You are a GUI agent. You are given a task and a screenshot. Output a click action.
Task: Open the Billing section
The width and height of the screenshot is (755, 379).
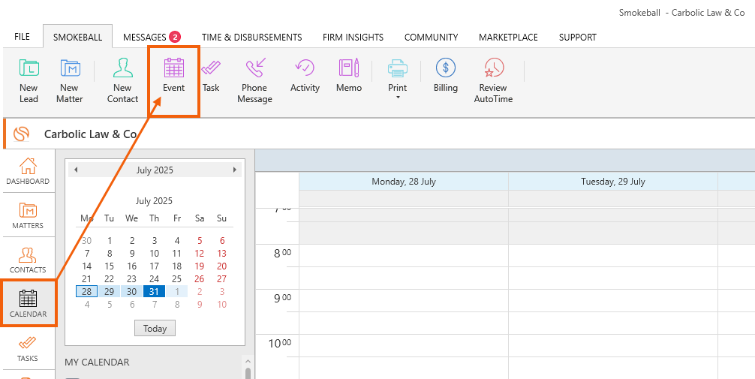[445, 75]
